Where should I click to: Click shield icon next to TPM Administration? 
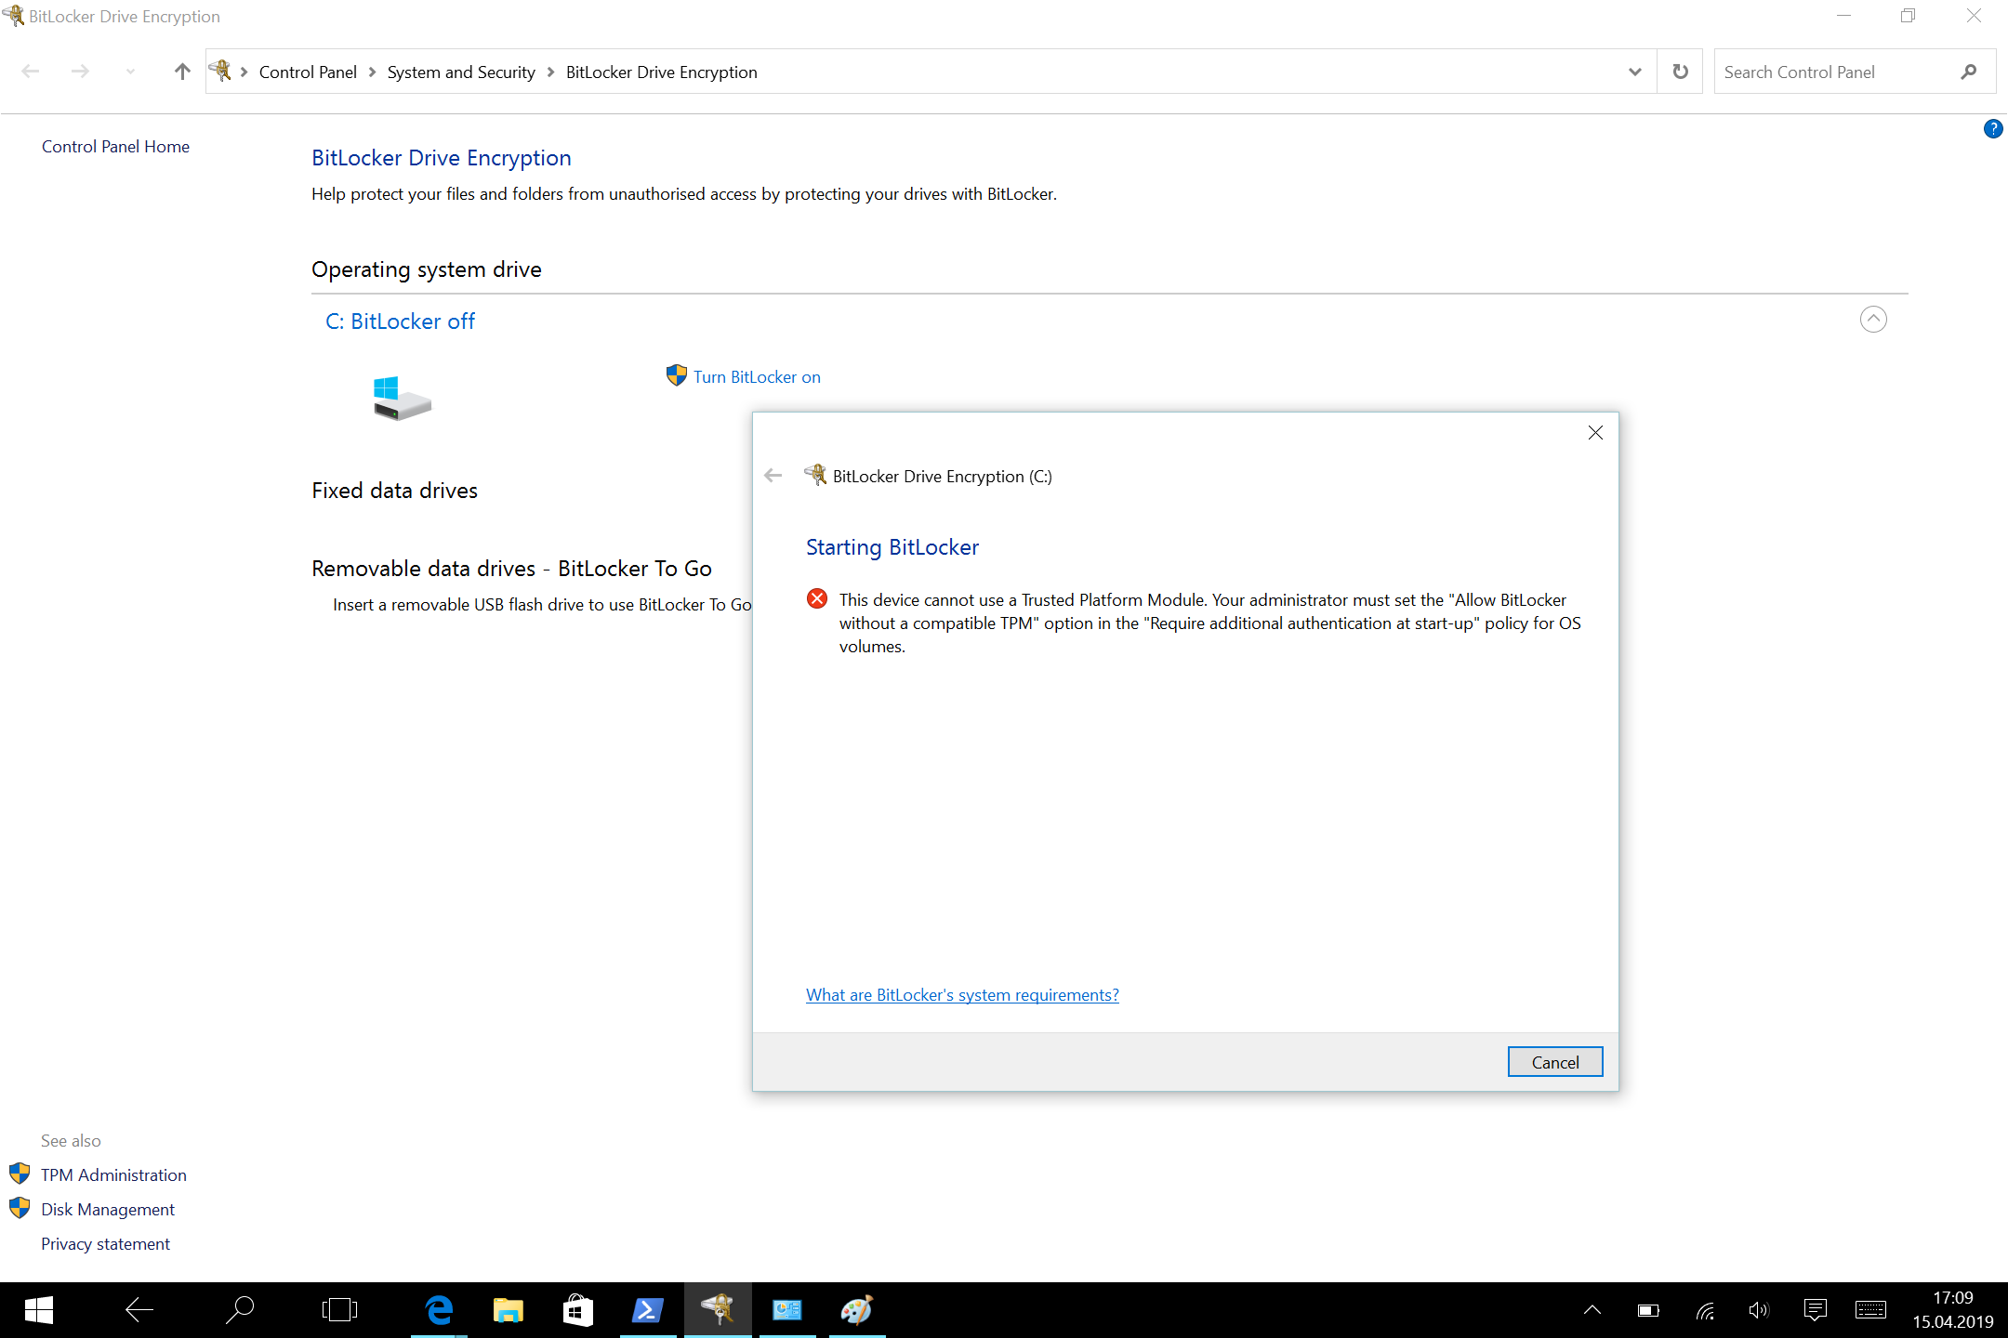coord(20,1174)
